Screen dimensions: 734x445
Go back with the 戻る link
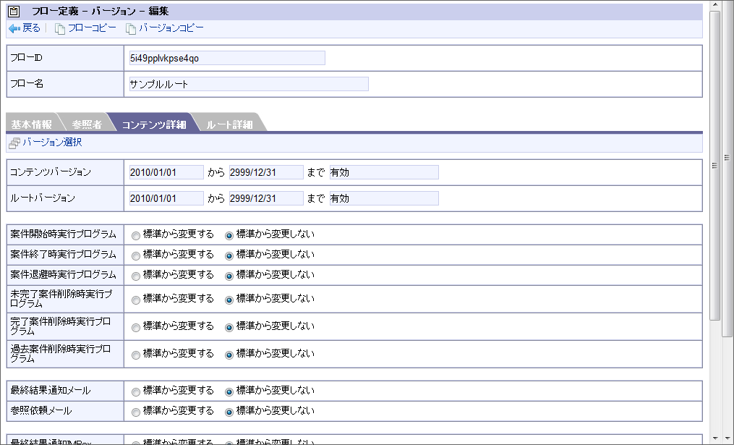click(x=31, y=28)
